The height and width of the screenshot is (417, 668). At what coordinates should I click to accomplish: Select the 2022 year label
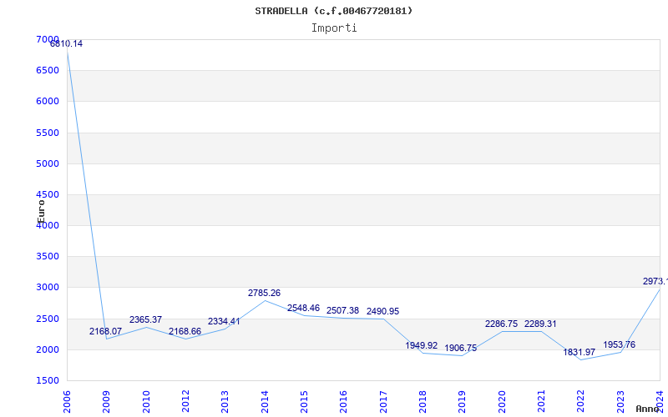tap(580, 402)
